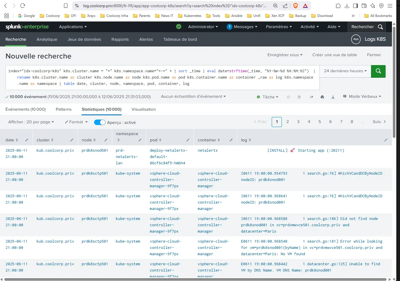400x281 pixels.
Task: Expand Afficher 20 par page dropdown
Action: 31,122
